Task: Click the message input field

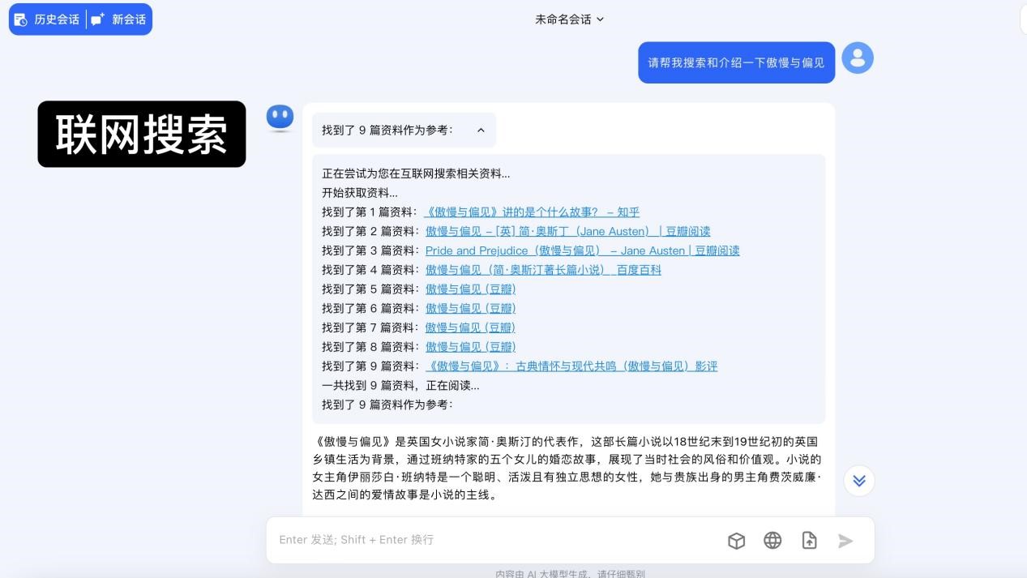Action: (494, 540)
